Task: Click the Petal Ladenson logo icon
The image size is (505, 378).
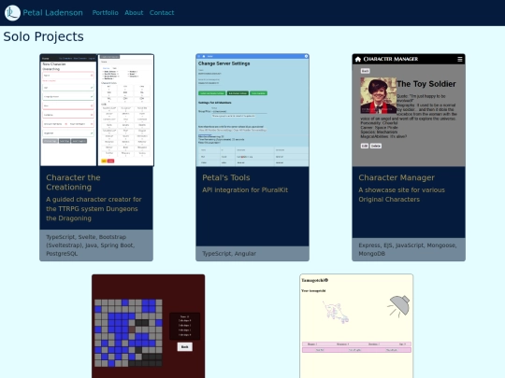Action: 12,13
